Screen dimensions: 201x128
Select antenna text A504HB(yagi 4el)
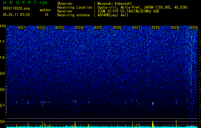pos(113,15)
